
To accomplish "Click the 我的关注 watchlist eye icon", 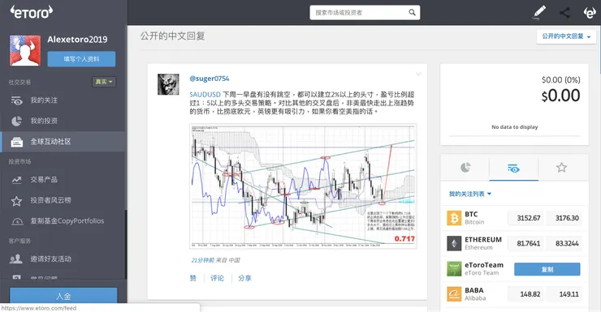I will click(16, 100).
